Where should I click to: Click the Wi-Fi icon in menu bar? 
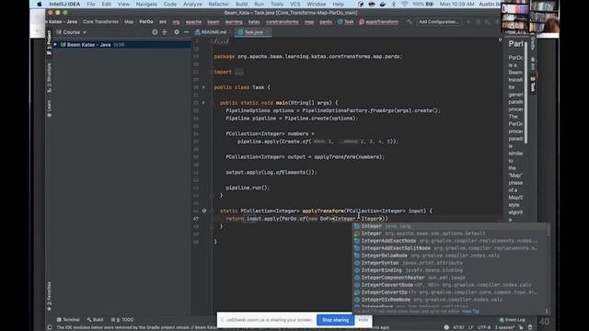[x=405, y=4]
